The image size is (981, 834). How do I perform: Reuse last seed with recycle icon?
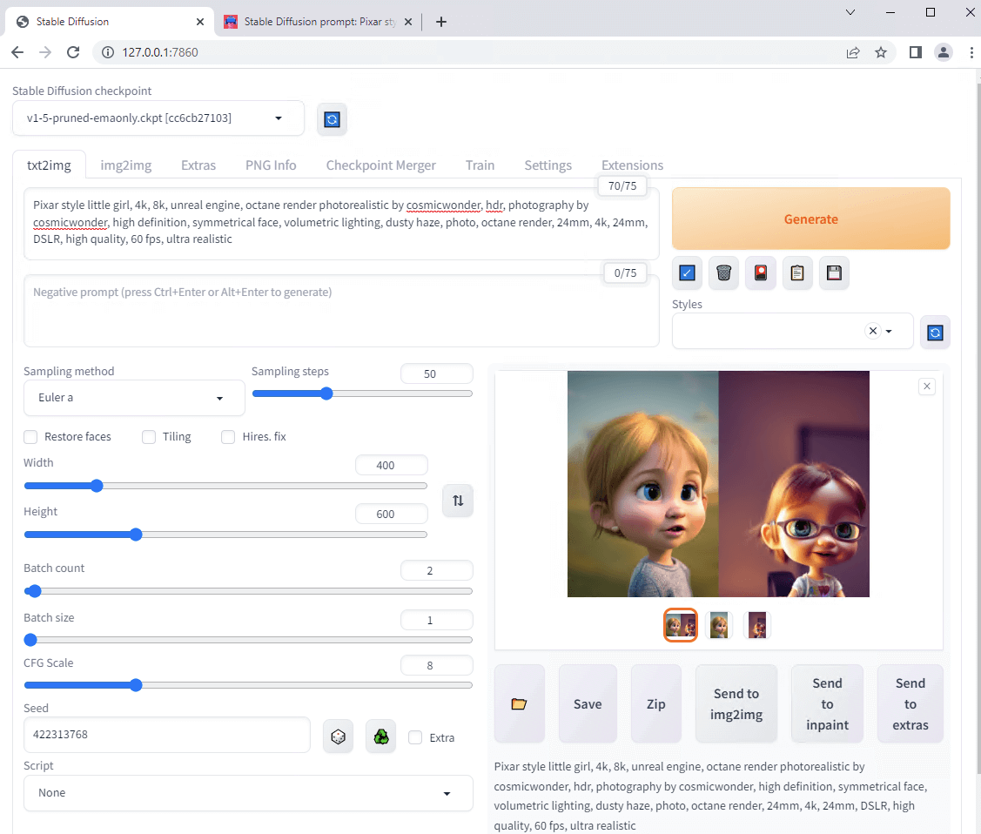coord(381,736)
